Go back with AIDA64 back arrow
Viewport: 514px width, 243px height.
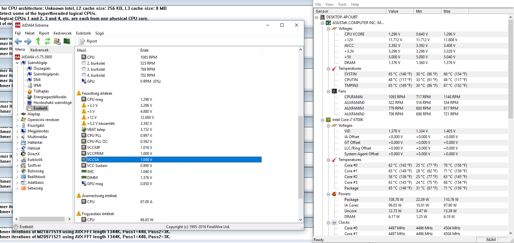click(18, 41)
